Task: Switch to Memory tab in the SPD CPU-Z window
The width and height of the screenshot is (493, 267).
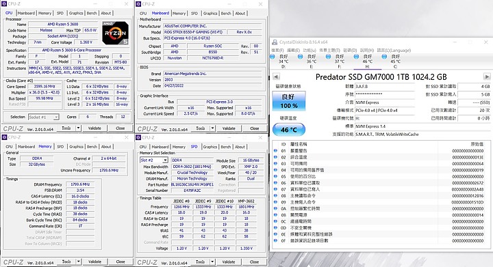Action: pyautogui.click(x=179, y=147)
